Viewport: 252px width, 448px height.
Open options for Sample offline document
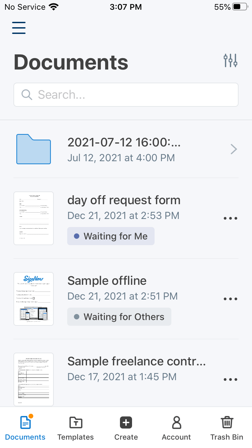230,299
